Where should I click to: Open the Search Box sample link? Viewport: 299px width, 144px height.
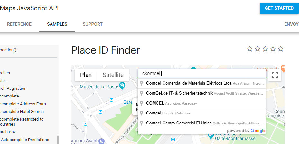pyautogui.click(x=8, y=132)
